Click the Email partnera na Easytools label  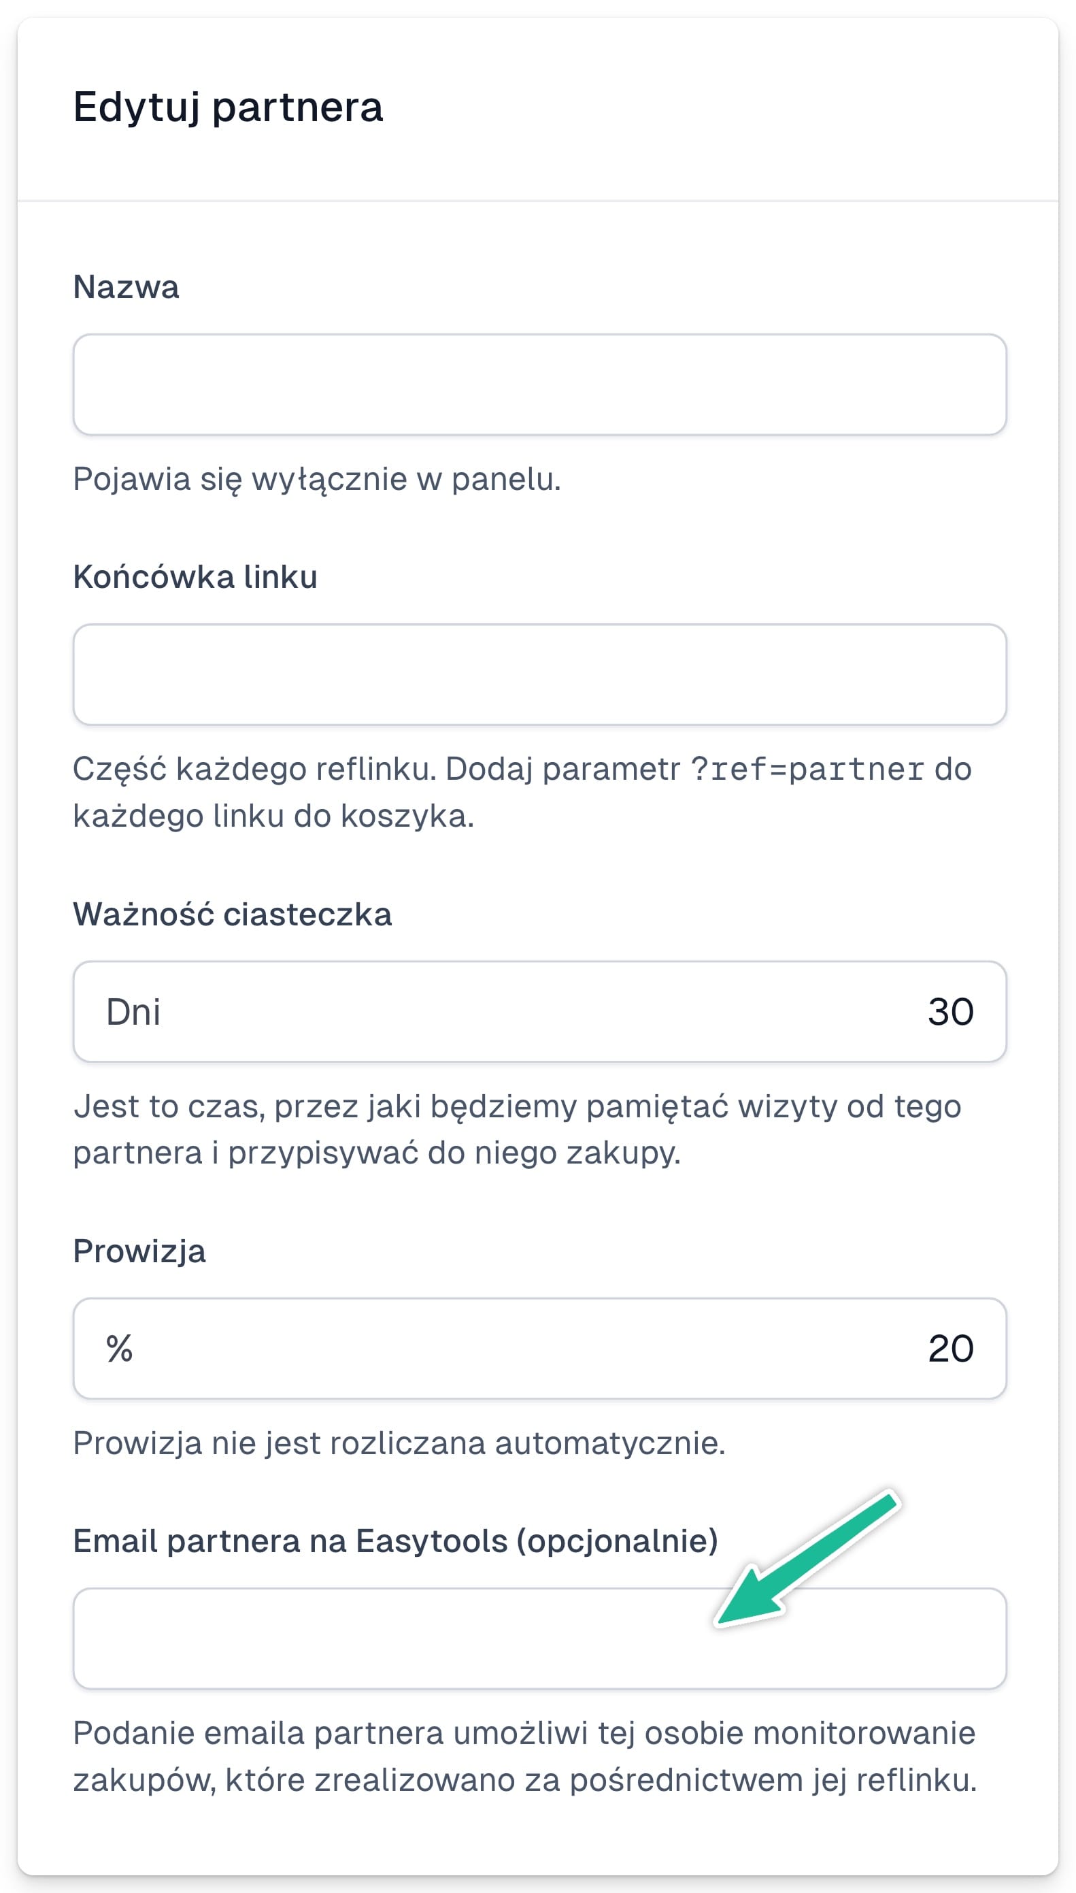[395, 1541]
